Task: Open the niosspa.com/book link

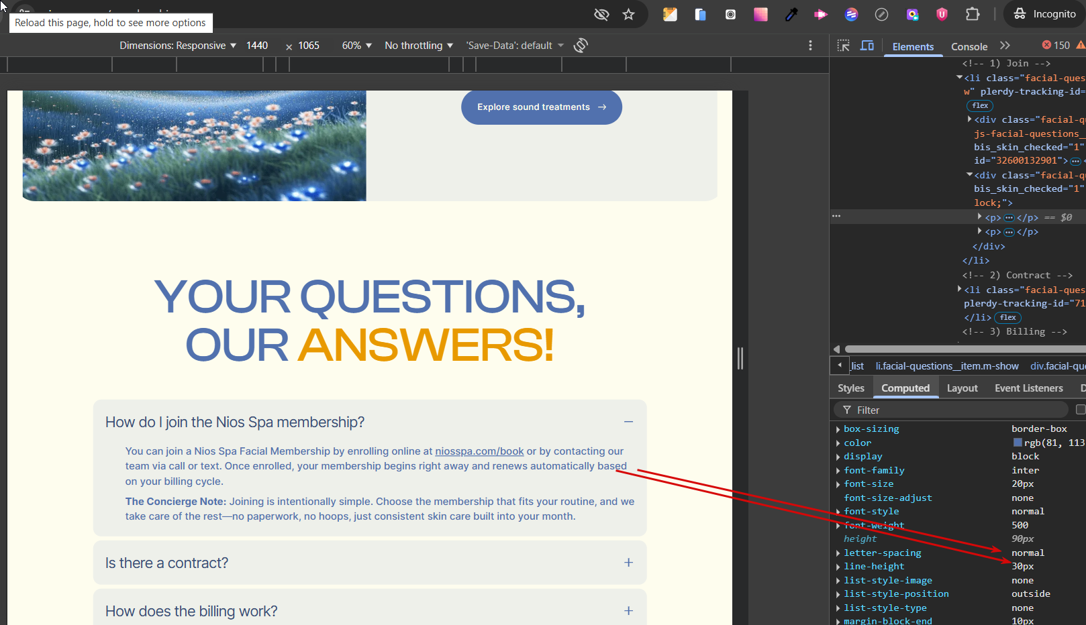Action: 479,451
